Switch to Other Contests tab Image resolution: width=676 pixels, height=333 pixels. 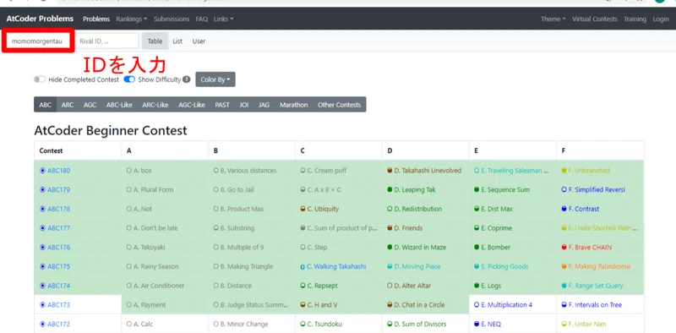click(x=340, y=105)
